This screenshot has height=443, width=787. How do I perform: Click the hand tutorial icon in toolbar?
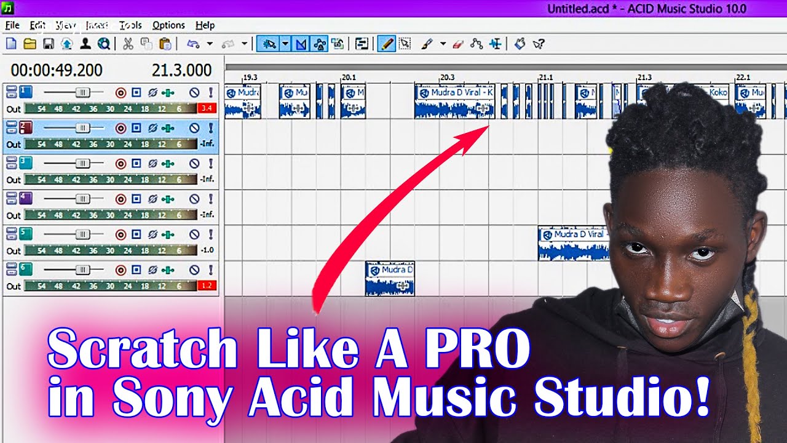pos(520,44)
